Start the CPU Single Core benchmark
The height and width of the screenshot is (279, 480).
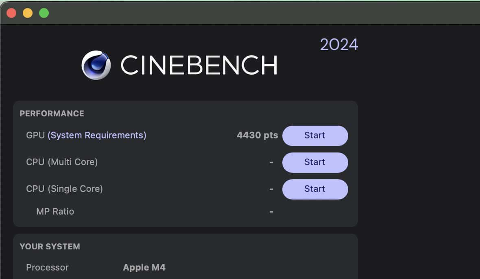click(315, 189)
